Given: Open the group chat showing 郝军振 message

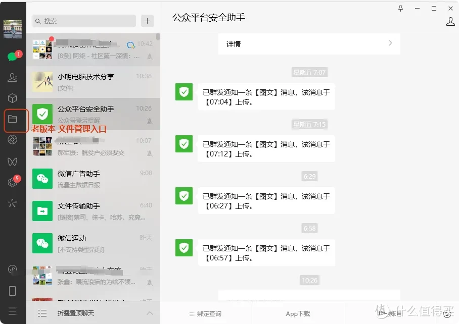Looking at the screenshot, I should (x=93, y=146).
